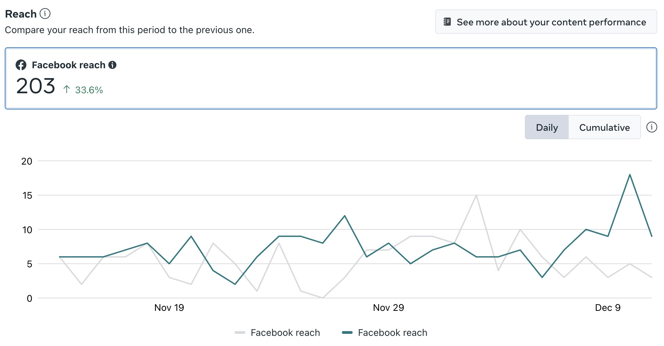Click the teal Facebook reach legend label
The height and width of the screenshot is (346, 664).
click(x=392, y=332)
